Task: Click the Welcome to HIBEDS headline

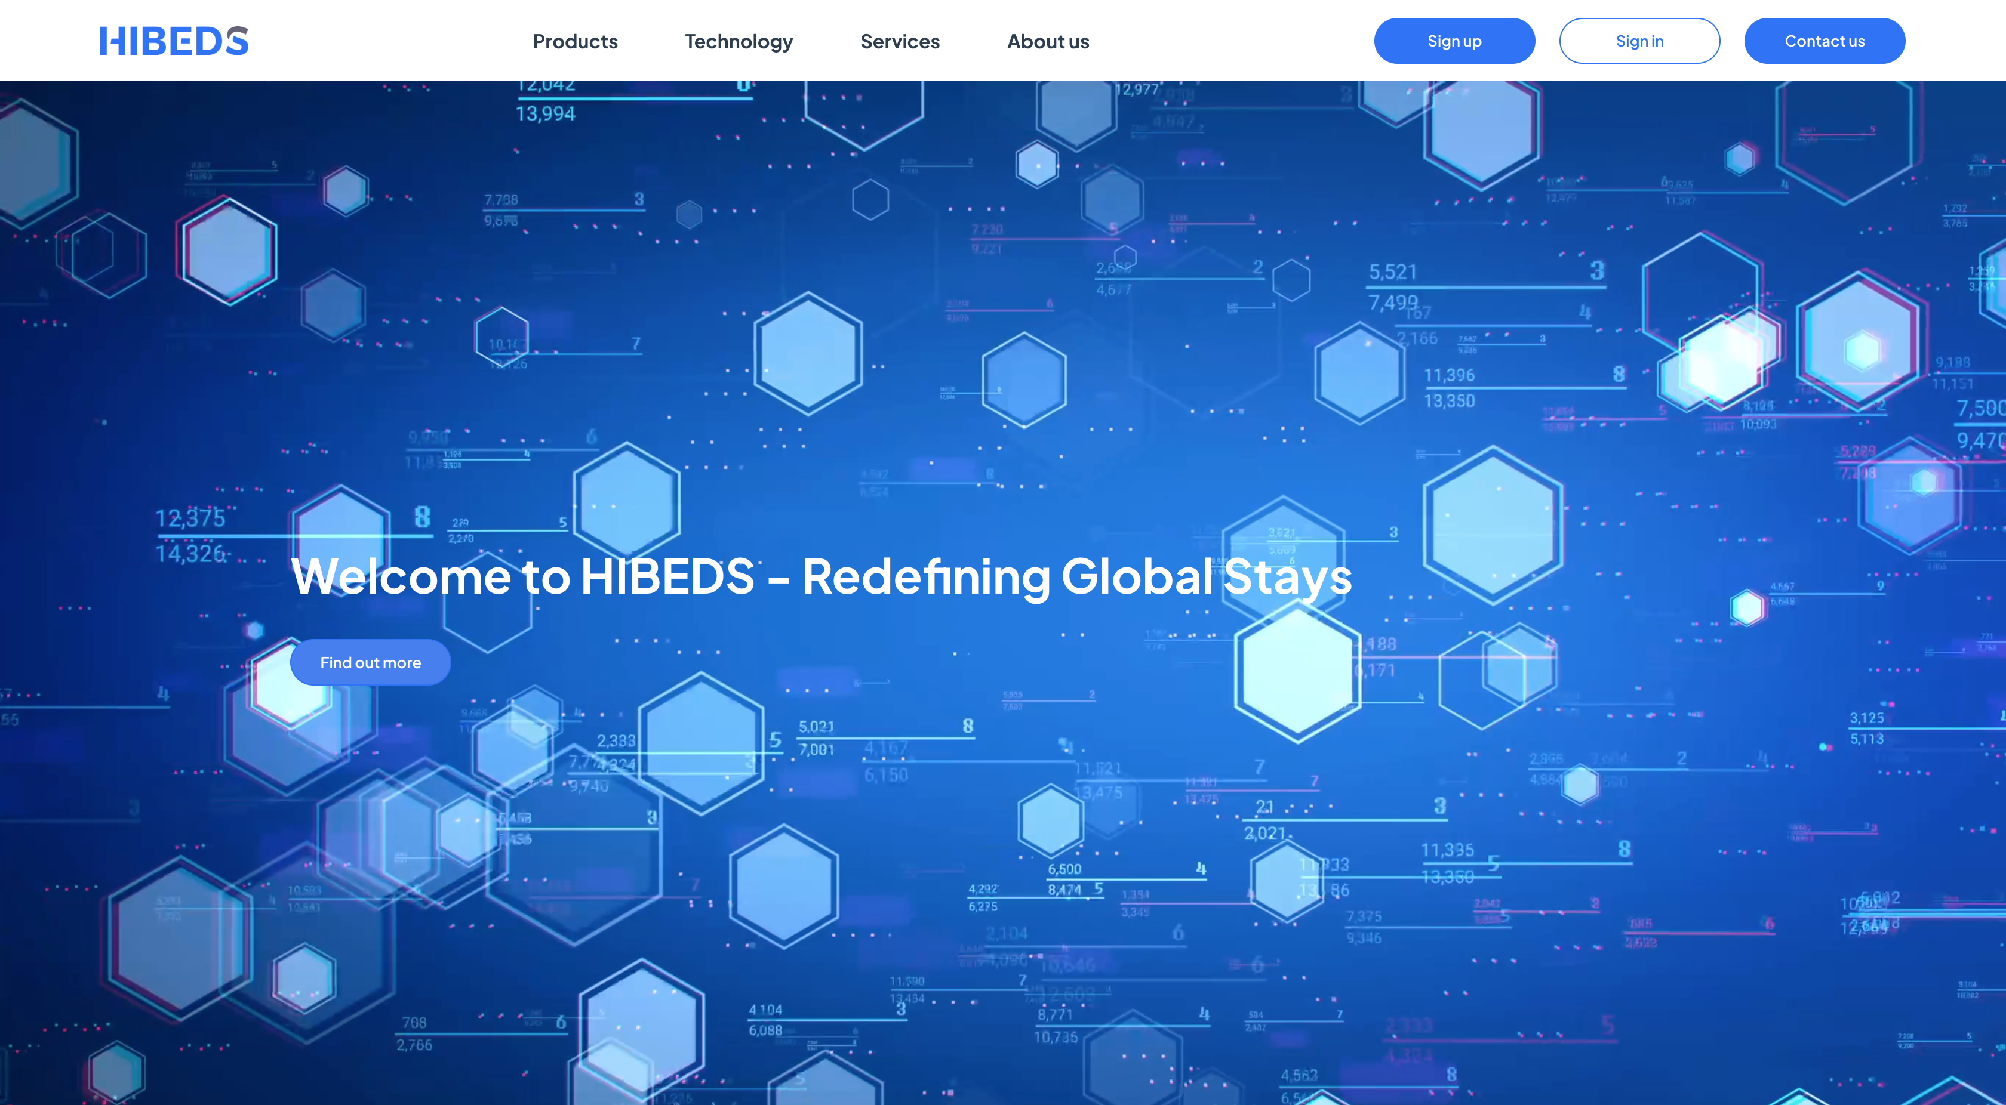Action: click(522, 576)
